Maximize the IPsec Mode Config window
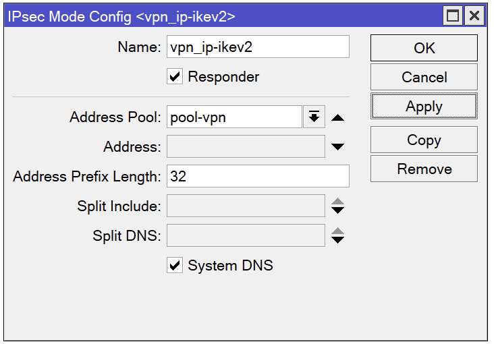The width and height of the screenshot is (494, 344). [x=453, y=16]
